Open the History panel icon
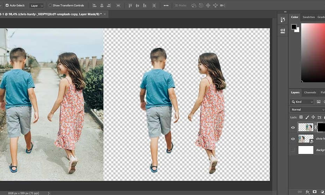Screen dimensions: 325x195 (283, 20)
